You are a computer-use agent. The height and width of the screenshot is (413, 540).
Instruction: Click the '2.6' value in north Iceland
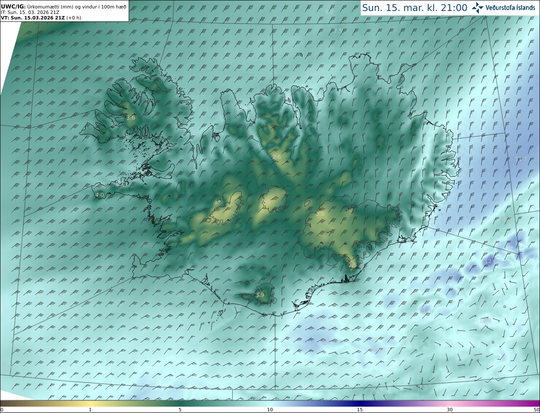click(x=277, y=157)
